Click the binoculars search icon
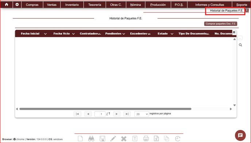 pos(91,139)
